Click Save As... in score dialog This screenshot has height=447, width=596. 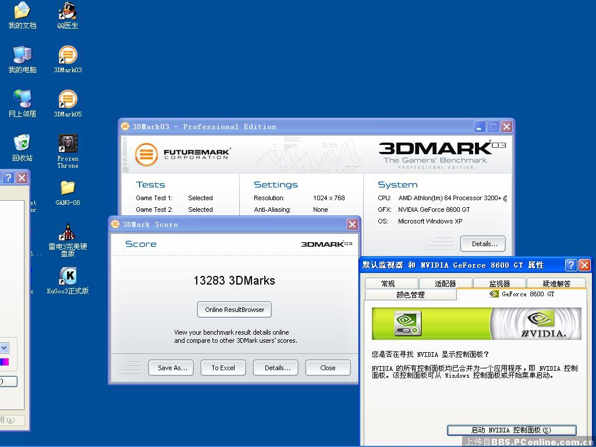coord(171,368)
